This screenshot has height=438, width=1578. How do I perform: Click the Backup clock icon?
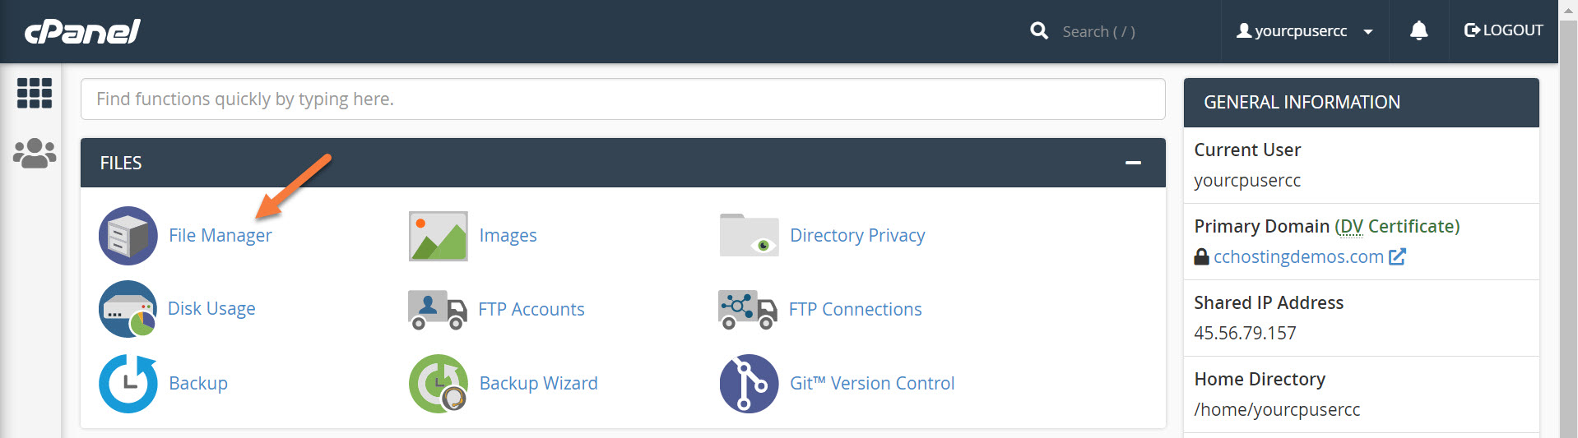(x=128, y=384)
